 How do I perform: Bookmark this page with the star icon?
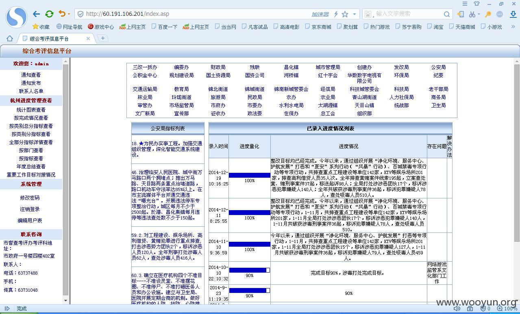point(345,14)
